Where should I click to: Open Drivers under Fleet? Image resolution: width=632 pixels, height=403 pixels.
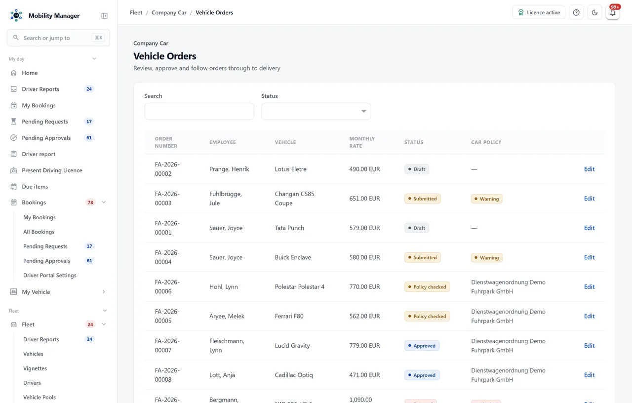[x=32, y=383]
